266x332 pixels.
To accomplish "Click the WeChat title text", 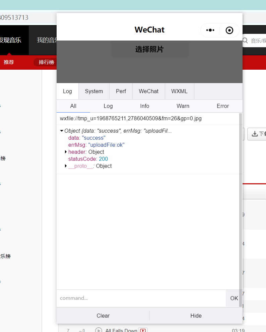I will pyautogui.click(x=149, y=30).
